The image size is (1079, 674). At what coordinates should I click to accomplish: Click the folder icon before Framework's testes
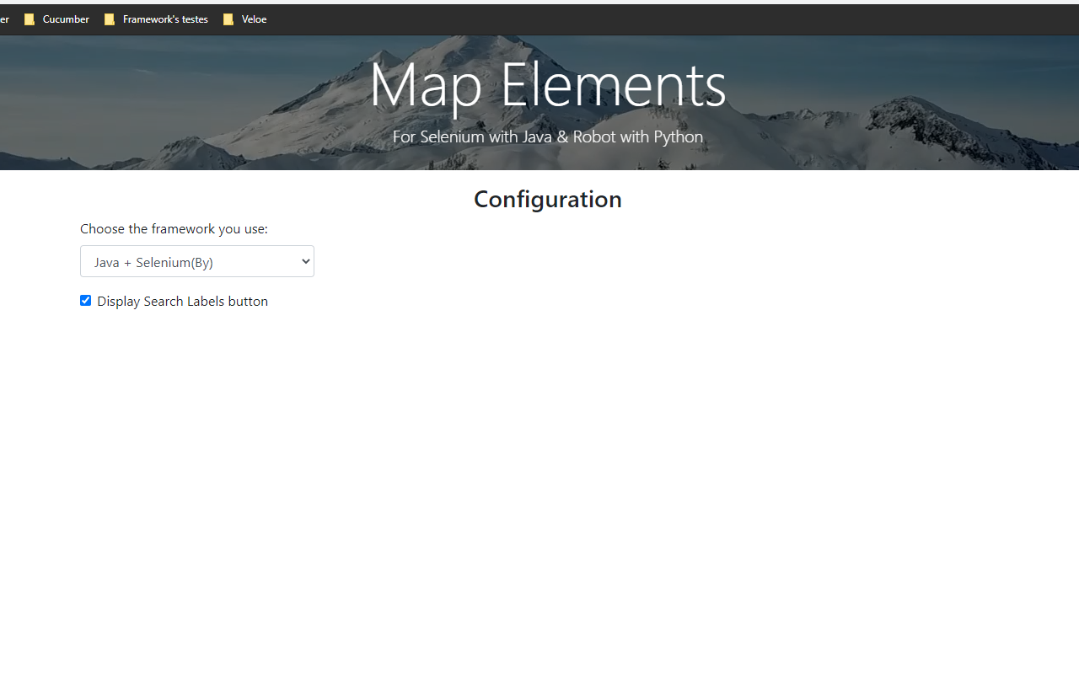110,19
